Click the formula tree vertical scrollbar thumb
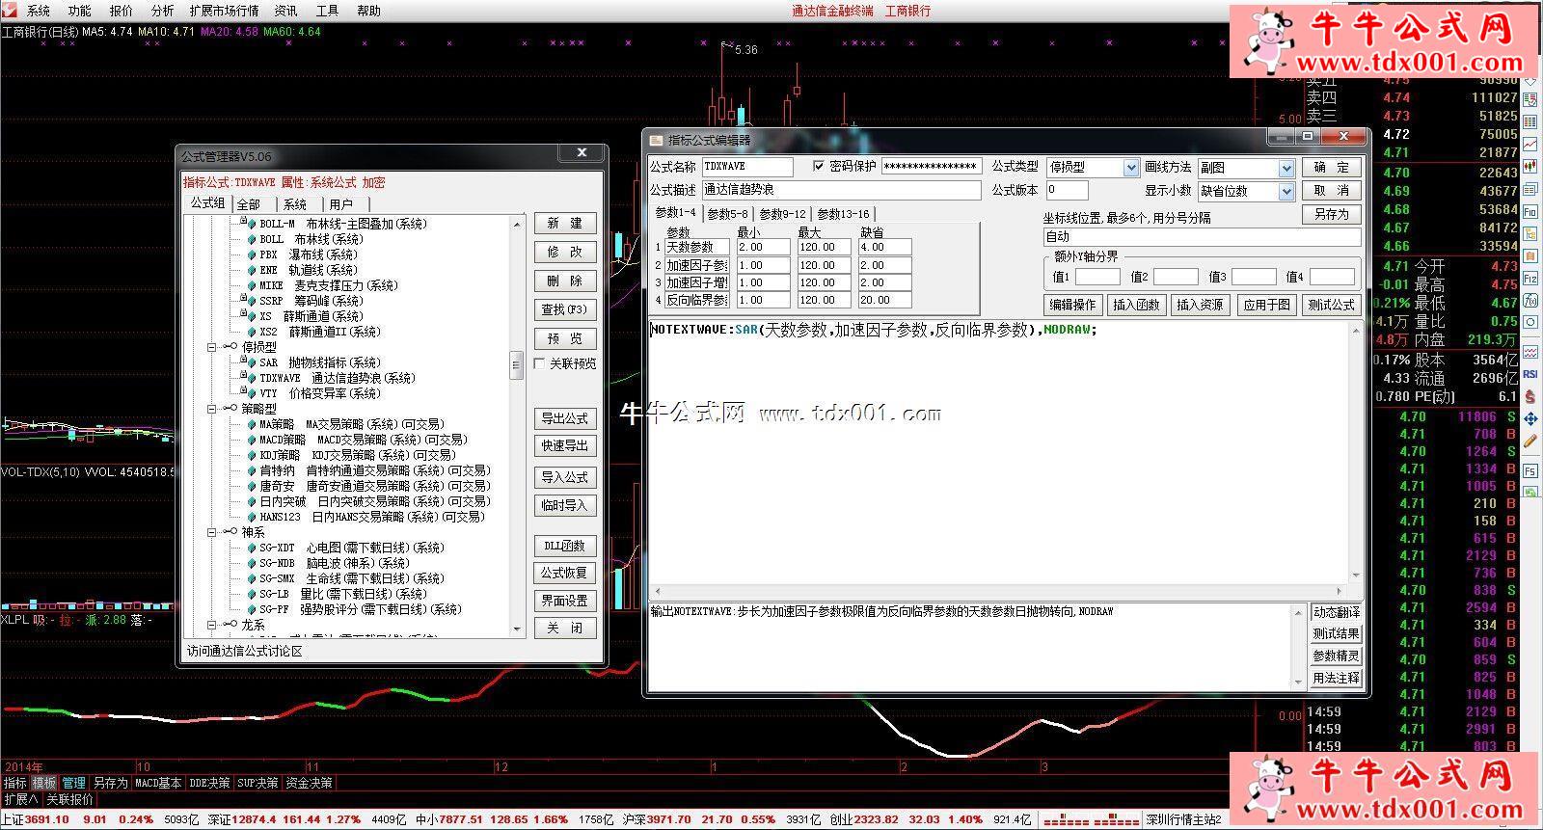1543x830 pixels. pos(517,365)
